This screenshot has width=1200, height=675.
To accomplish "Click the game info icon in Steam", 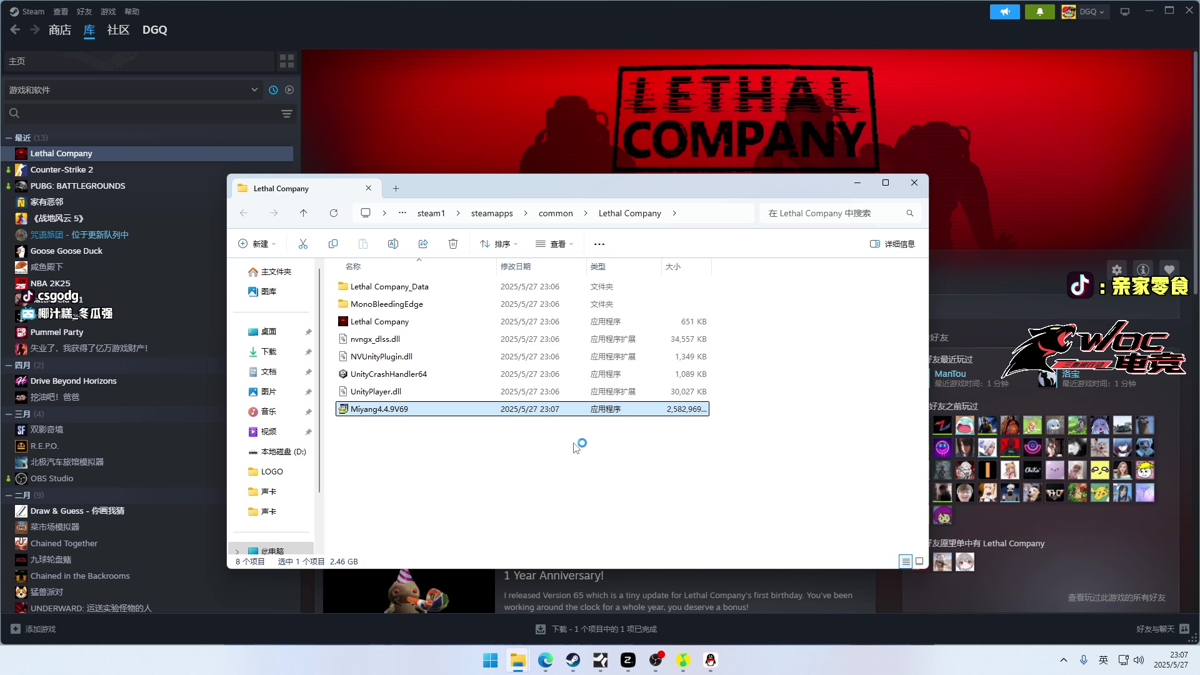I will (x=1143, y=269).
